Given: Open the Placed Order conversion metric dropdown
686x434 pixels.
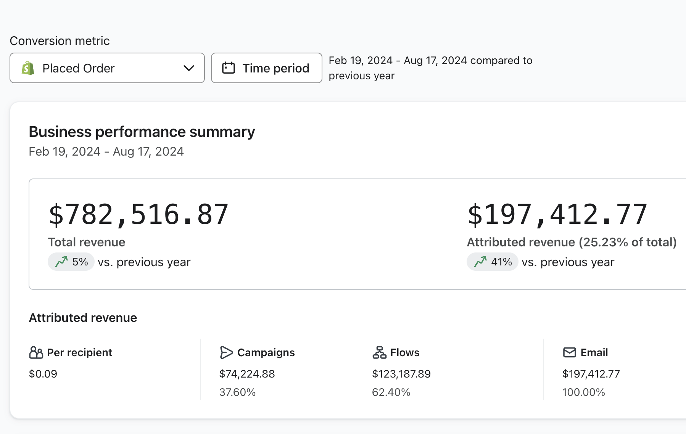Looking at the screenshot, I should tap(107, 68).
